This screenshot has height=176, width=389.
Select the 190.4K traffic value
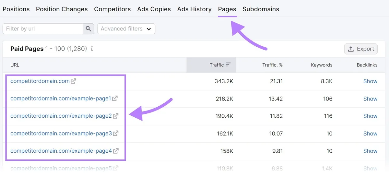coord(224,116)
